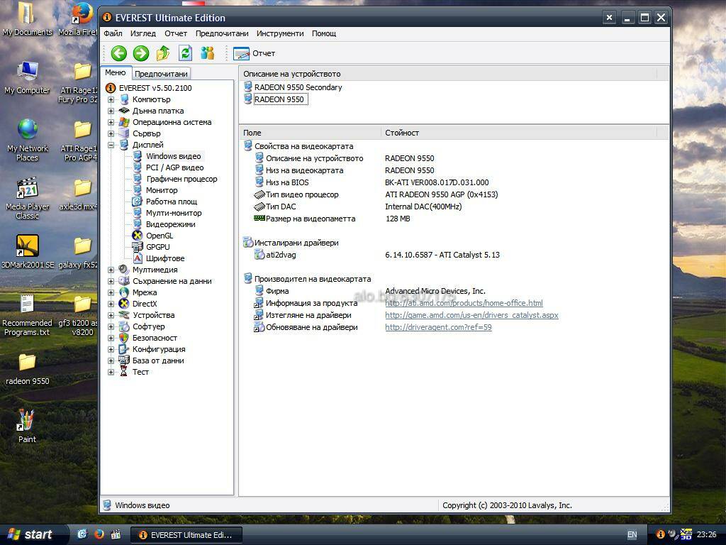726x545 pixels.
Task: Select PCI / AGP видео item
Action: [x=174, y=167]
